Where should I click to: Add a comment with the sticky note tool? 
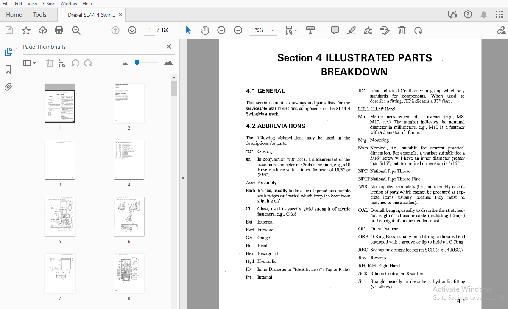tap(335, 30)
